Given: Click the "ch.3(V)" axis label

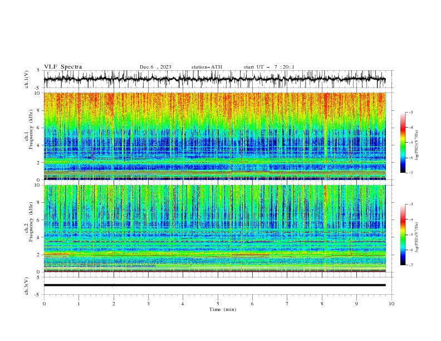Looking at the screenshot, I should (x=27, y=286).
